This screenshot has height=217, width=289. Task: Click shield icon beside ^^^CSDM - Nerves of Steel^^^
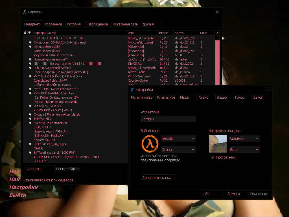point(30,89)
